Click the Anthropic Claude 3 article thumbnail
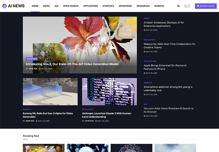The image size is (219, 152). coord(109,92)
